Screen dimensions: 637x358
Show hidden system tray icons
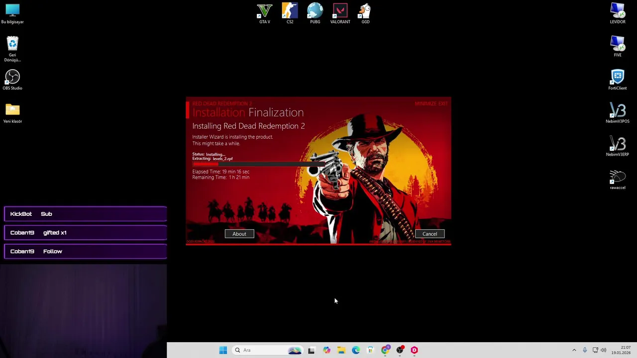[574, 350]
